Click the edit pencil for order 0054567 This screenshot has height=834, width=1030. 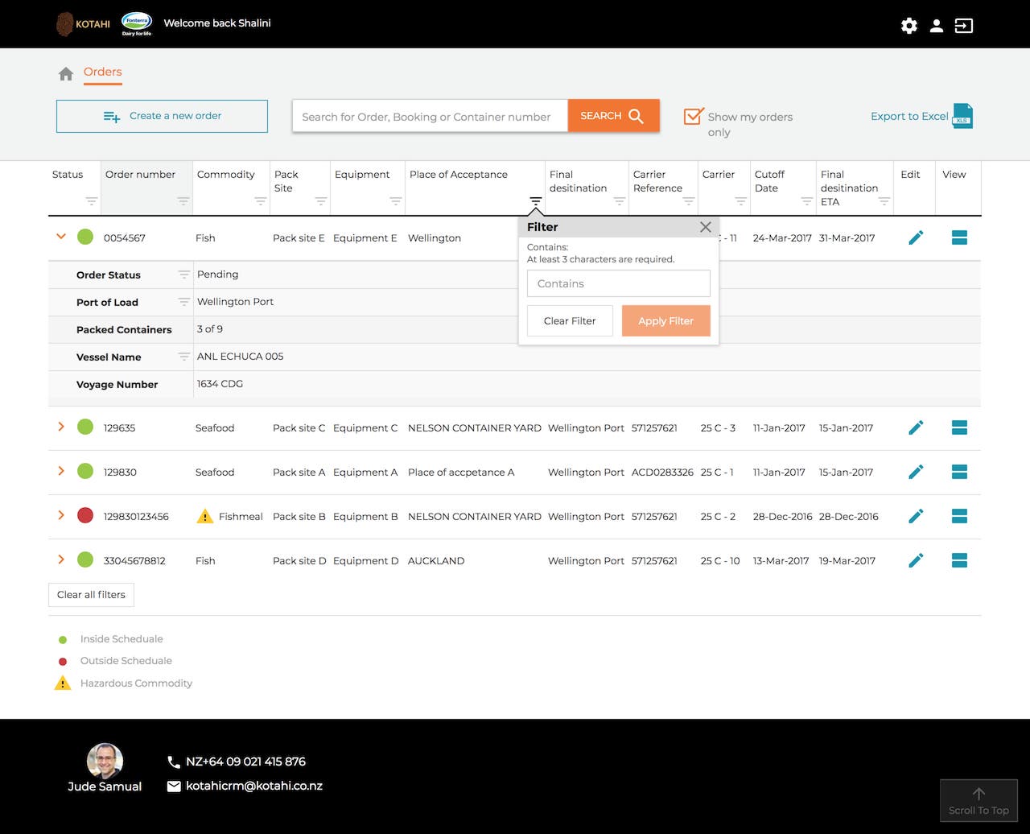coord(915,237)
